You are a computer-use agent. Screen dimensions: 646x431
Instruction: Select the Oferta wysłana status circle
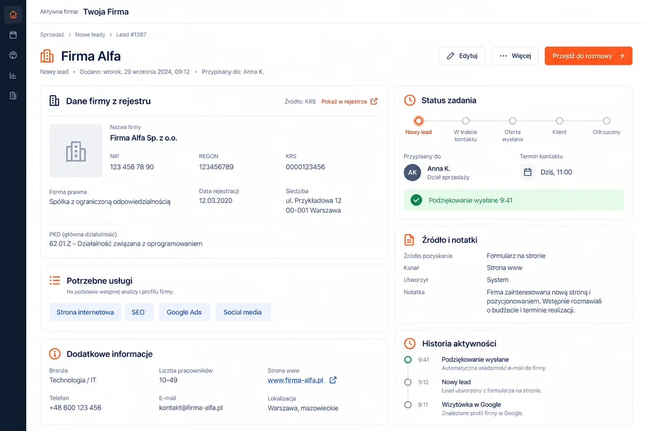[512, 121]
